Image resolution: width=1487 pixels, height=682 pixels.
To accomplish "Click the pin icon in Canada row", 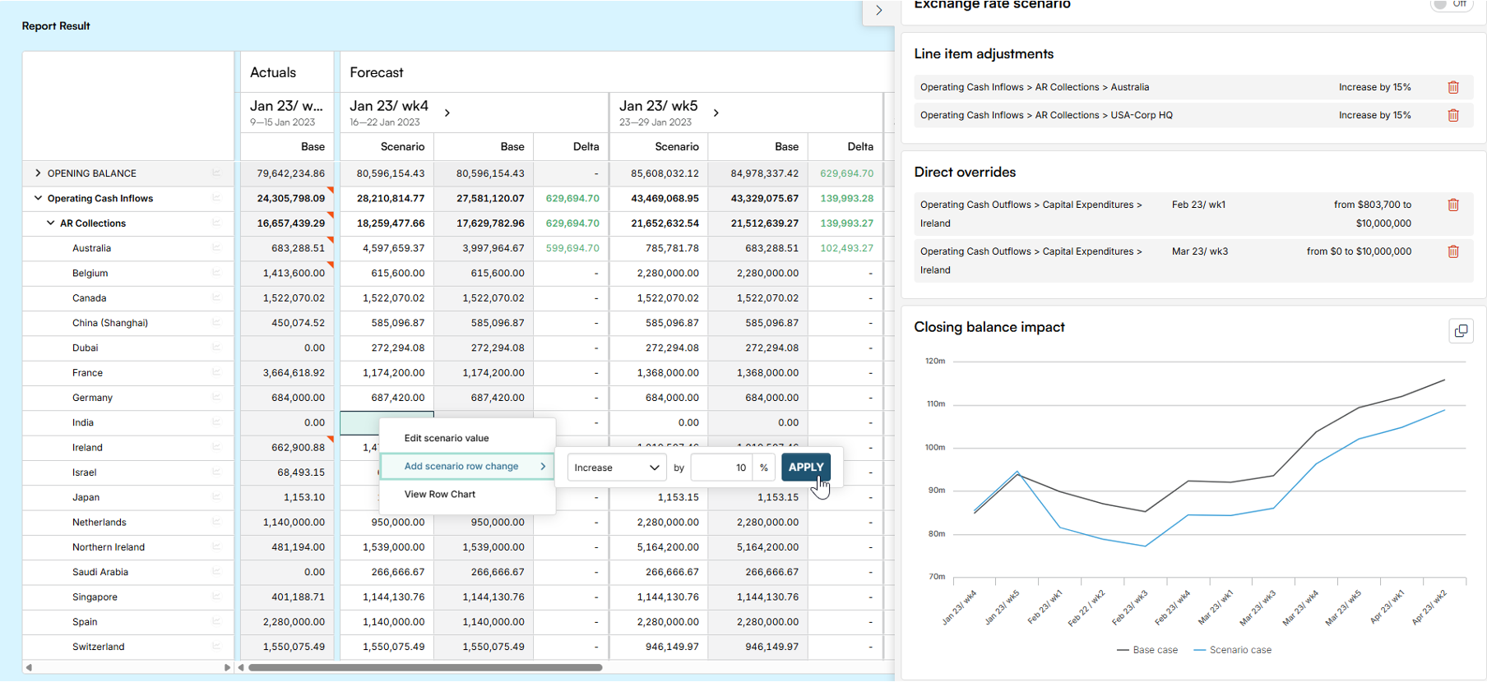I will [216, 297].
